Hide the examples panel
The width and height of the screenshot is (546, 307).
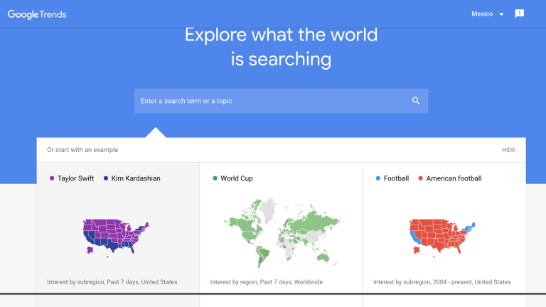[x=508, y=150]
